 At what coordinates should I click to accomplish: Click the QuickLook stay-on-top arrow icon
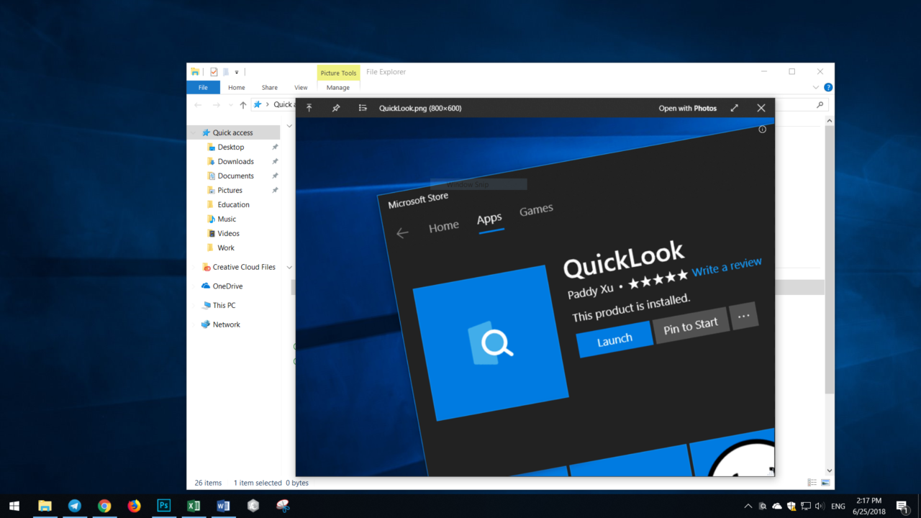pos(309,108)
